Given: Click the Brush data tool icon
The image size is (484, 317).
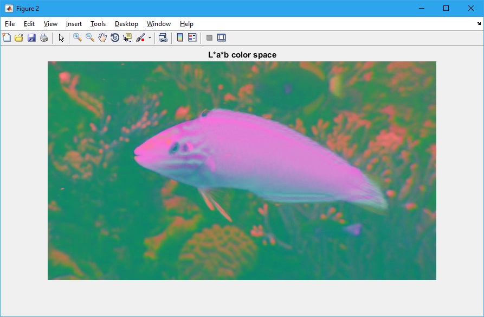Looking at the screenshot, I should (x=140, y=37).
